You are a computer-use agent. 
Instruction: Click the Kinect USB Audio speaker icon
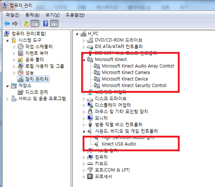click(97, 144)
